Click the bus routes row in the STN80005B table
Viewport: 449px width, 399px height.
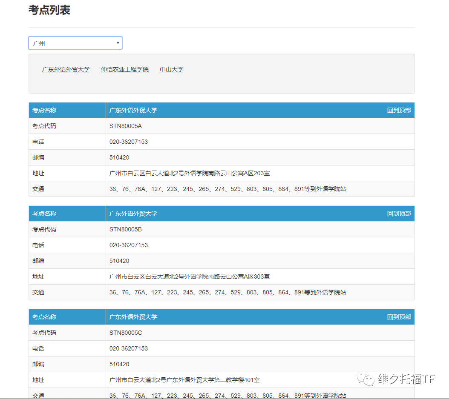coord(222,292)
